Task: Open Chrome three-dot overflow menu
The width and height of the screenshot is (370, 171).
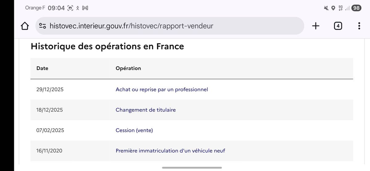Action: [359, 26]
